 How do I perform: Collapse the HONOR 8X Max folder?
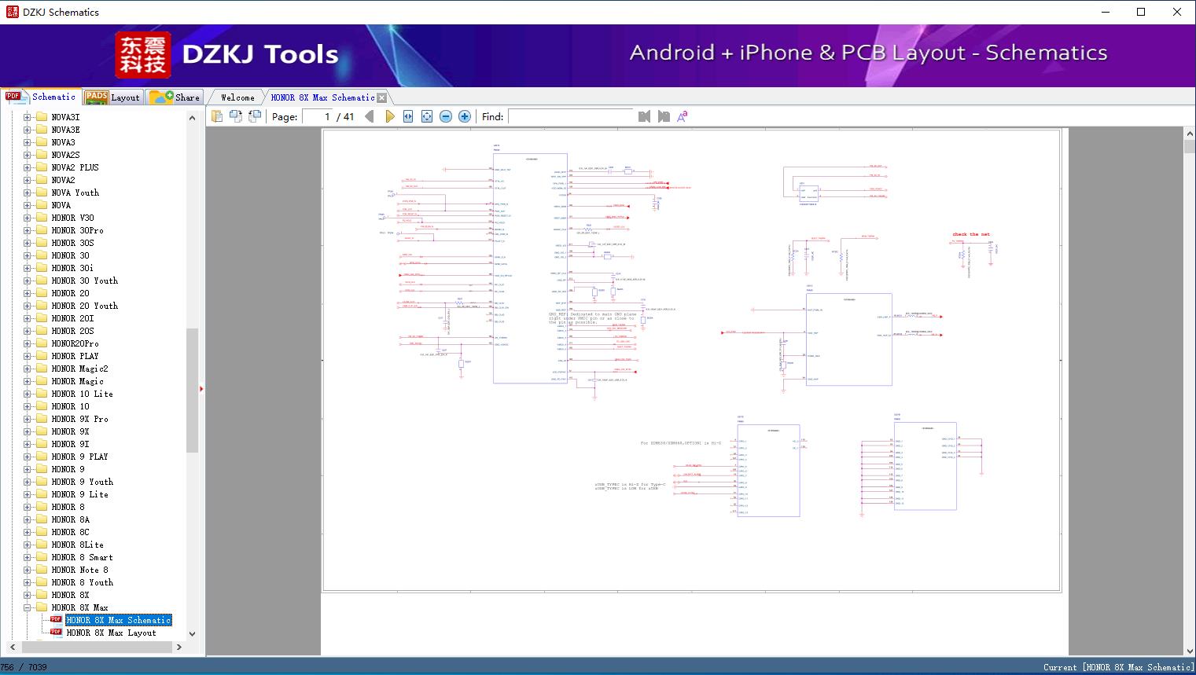28,607
